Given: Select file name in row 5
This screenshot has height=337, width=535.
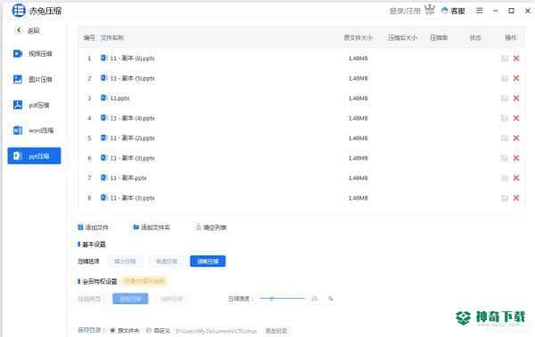Looking at the screenshot, I should click(x=132, y=138).
